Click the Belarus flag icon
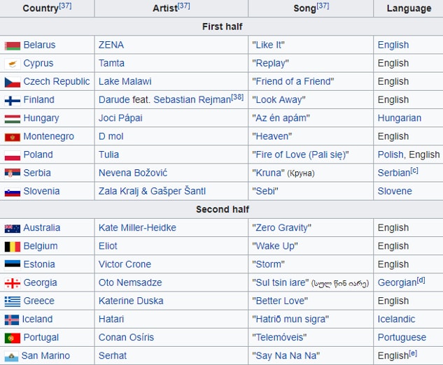The image size is (443, 365). 13,45
